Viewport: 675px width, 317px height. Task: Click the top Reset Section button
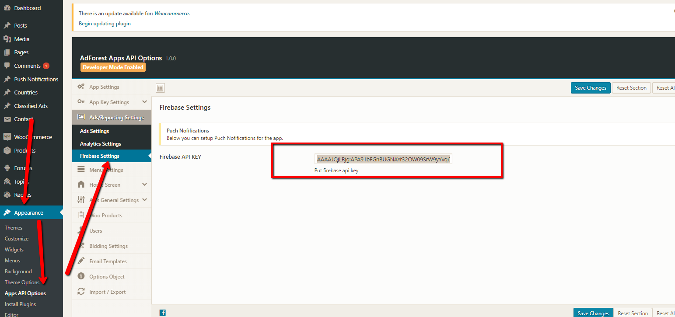click(631, 88)
